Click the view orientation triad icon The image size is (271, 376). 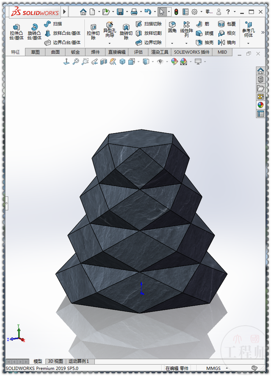click(66, 61)
